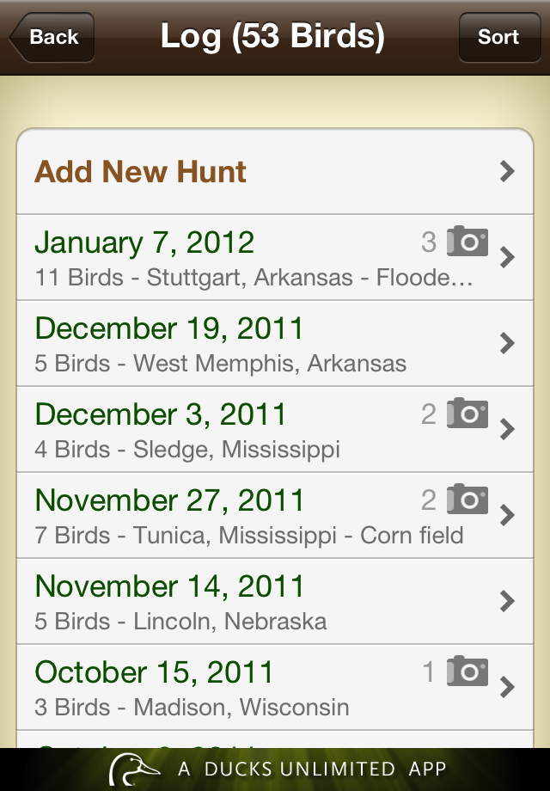The height and width of the screenshot is (791, 550).
Task: Tap the camera icon on January 7, 2012
Action: tap(467, 242)
